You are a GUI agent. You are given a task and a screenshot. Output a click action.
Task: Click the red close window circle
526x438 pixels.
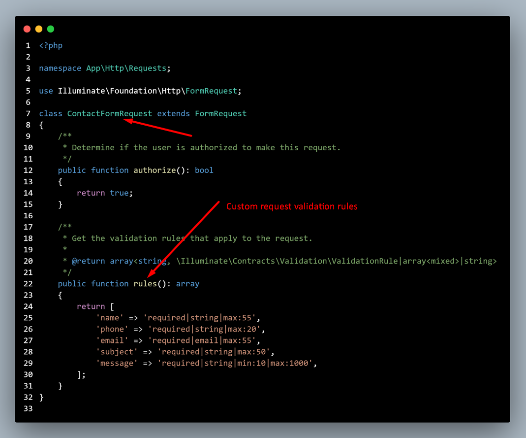[27, 29]
